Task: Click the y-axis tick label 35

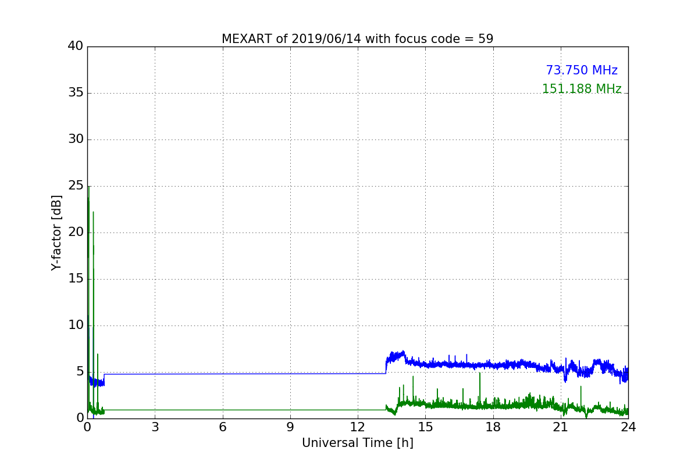Action: point(76,93)
